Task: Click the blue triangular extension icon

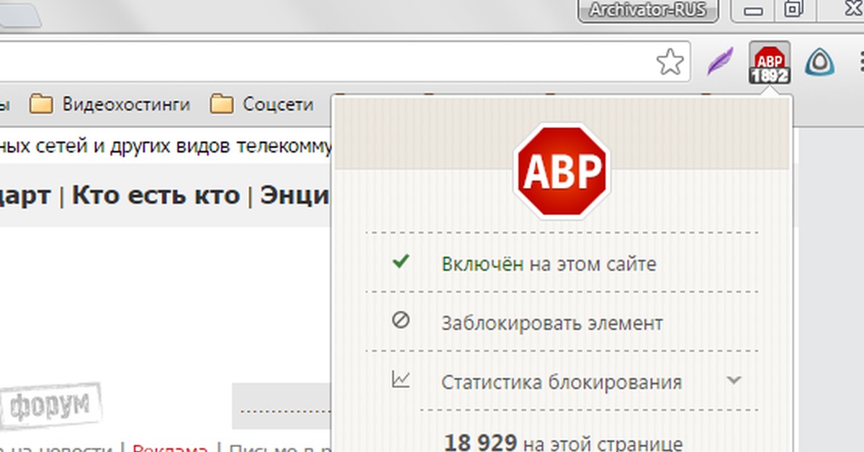Action: click(x=819, y=63)
